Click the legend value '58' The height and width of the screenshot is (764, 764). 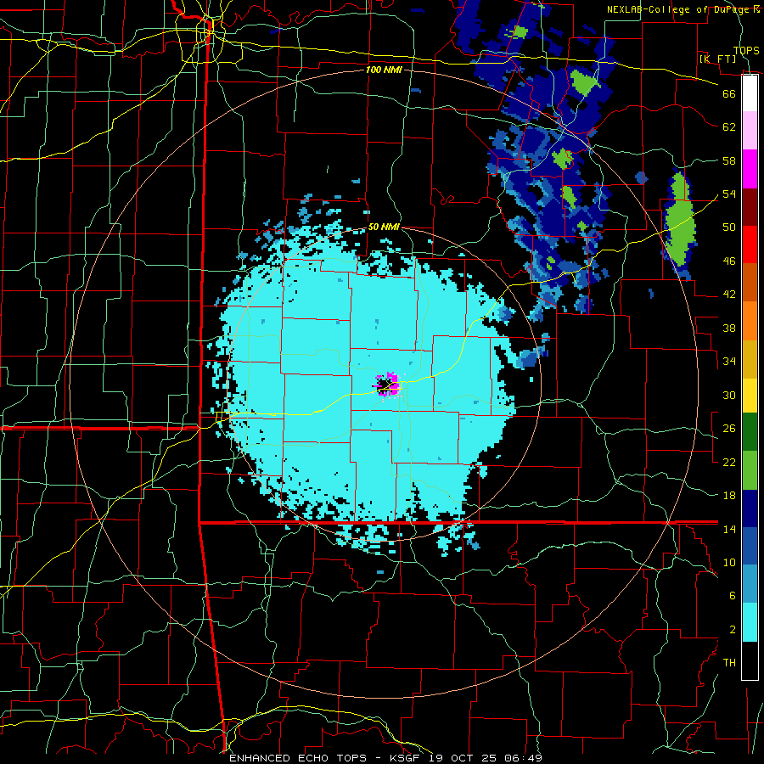click(x=729, y=160)
